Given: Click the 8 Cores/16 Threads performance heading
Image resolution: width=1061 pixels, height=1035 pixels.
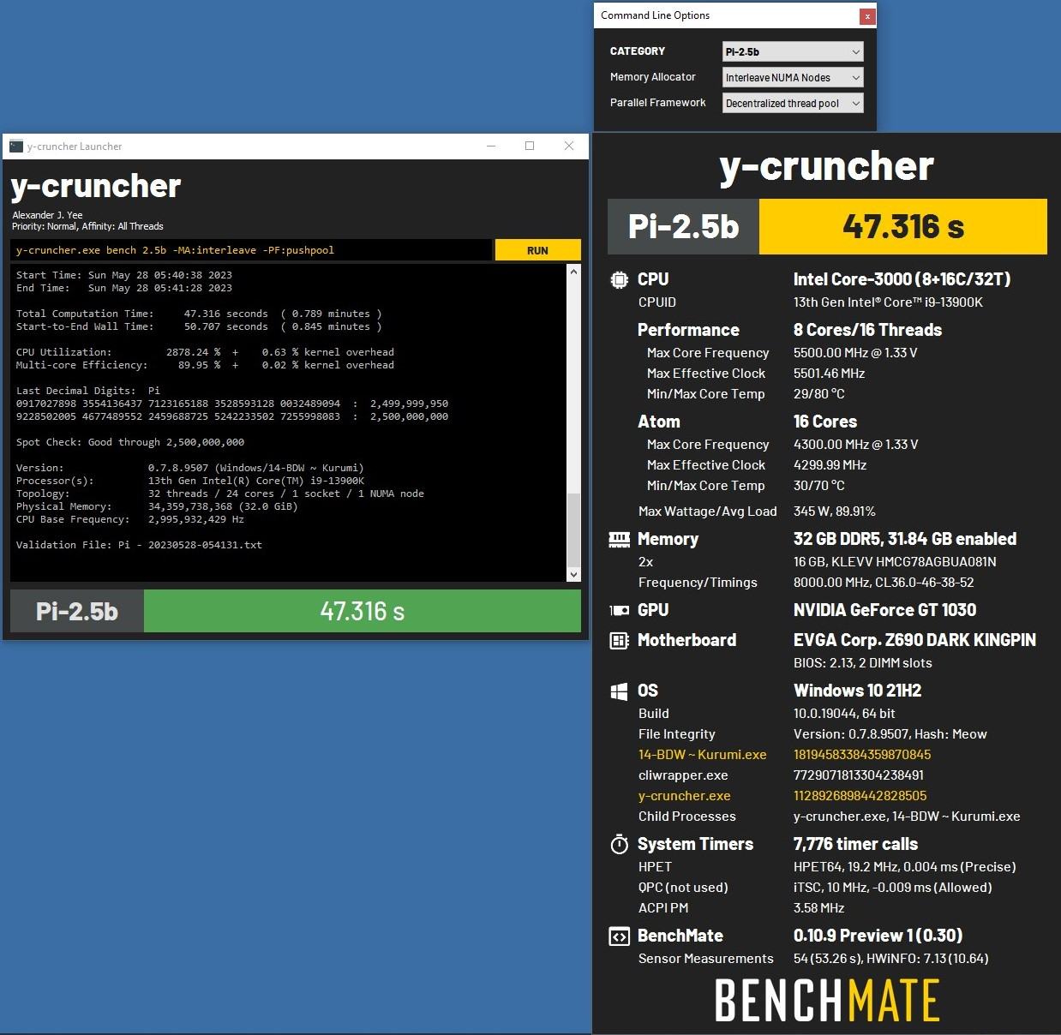Looking at the screenshot, I should click(x=867, y=330).
